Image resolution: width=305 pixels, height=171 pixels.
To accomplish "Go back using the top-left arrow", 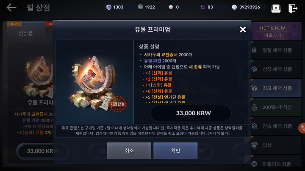I will 11,8.
